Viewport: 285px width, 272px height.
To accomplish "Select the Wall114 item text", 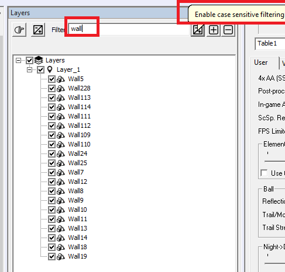I will coord(79,107).
